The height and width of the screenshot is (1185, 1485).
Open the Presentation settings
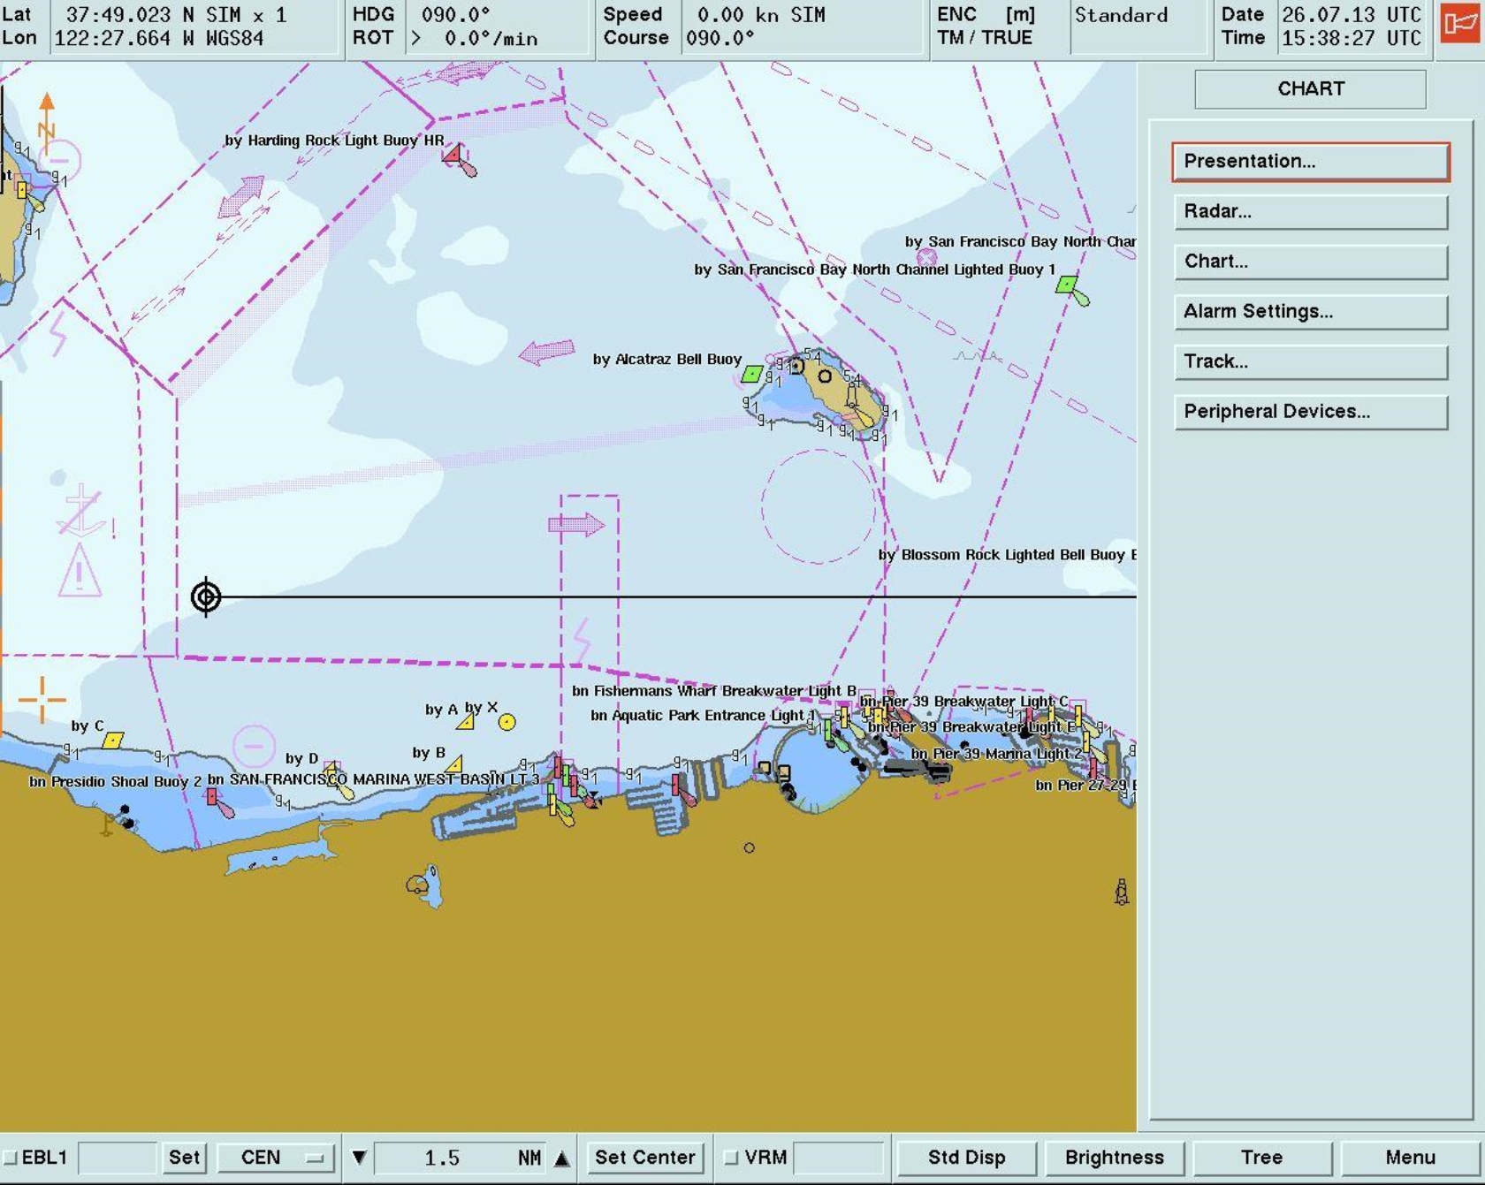[1310, 161]
